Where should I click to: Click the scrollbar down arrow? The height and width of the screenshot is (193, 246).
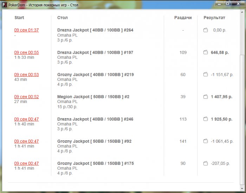(242, 188)
